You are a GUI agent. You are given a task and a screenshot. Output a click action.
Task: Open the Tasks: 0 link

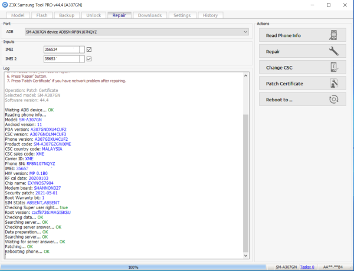pyautogui.click(x=307, y=267)
